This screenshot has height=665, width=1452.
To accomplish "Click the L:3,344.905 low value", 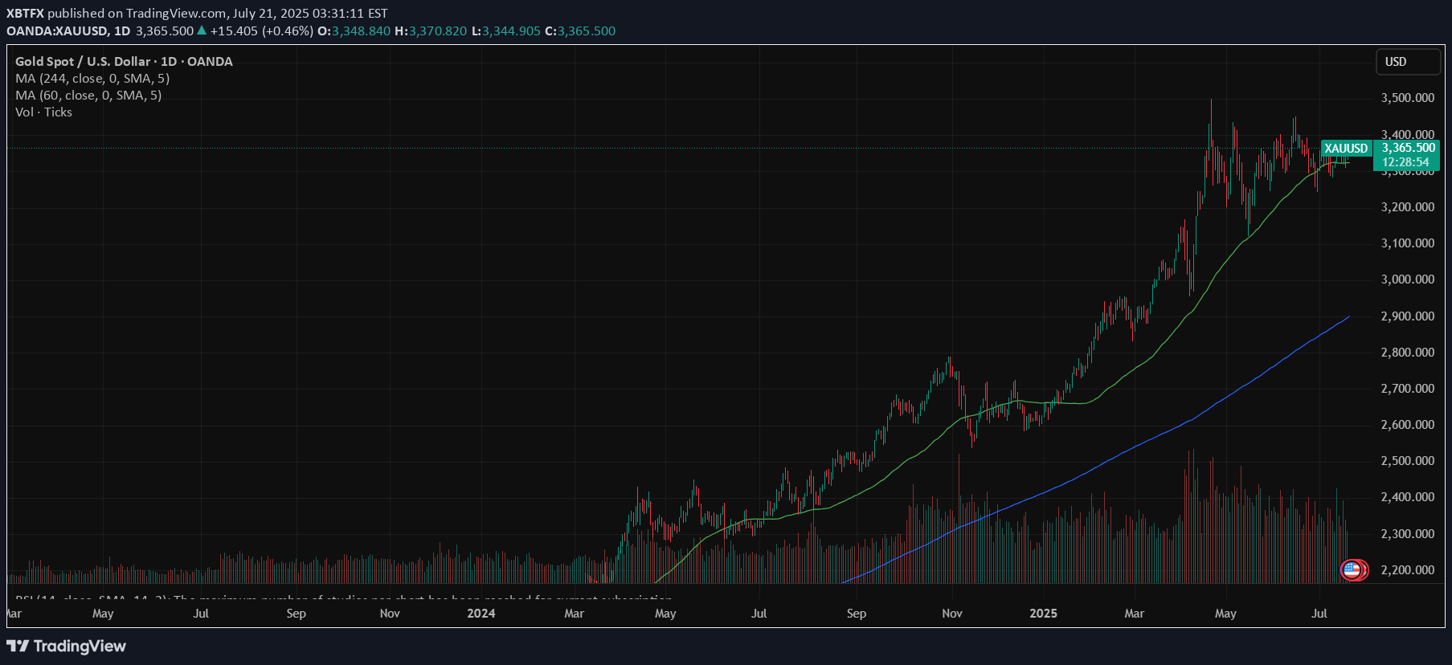I will pos(505,31).
